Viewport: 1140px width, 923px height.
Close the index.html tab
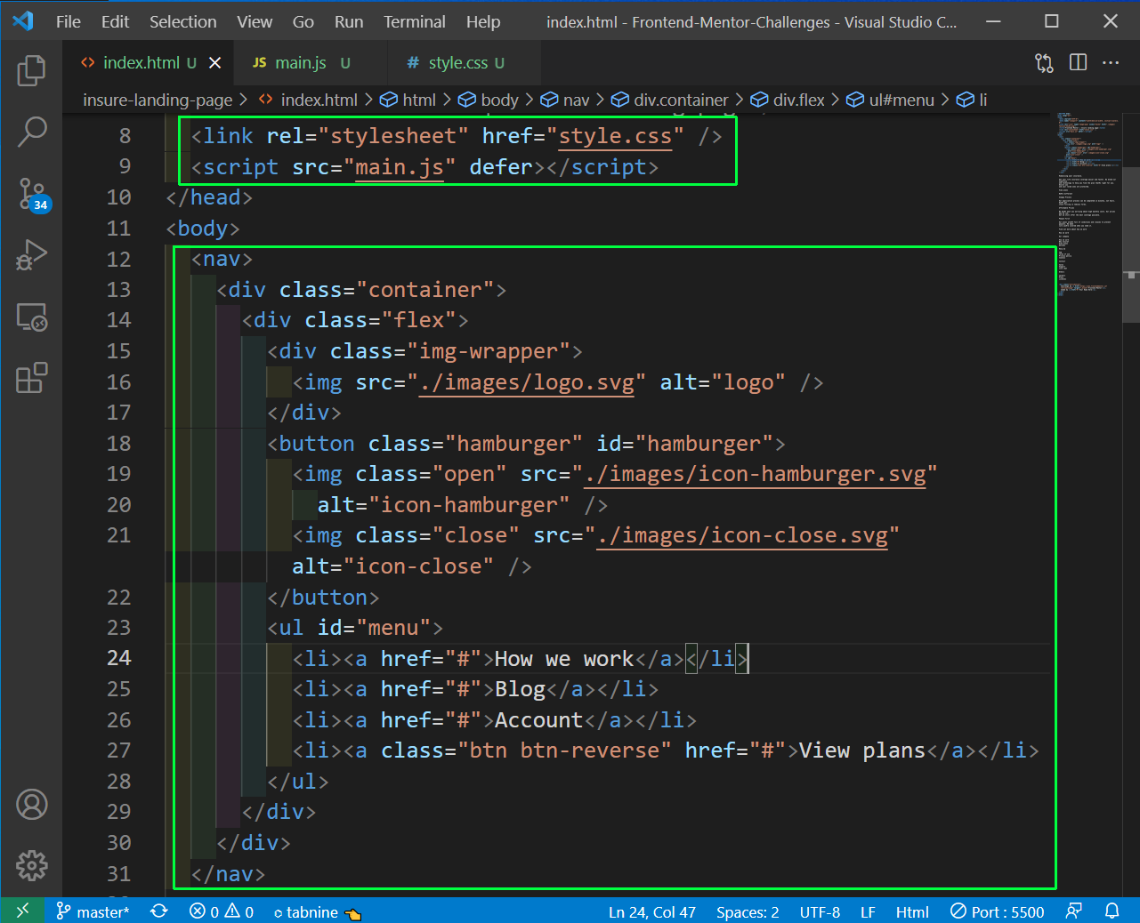214,63
